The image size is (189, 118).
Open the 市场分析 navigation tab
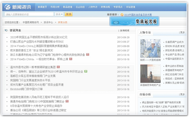(x=55, y=7)
